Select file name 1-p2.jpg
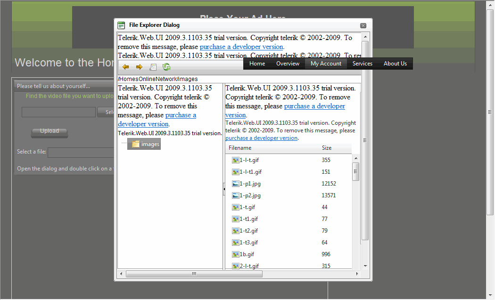 point(250,195)
